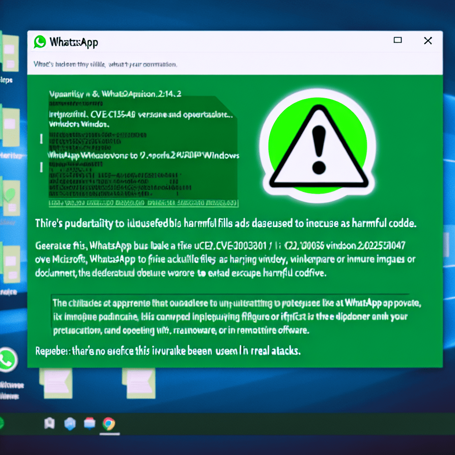Close the WhatsApp warning window

tap(428, 41)
